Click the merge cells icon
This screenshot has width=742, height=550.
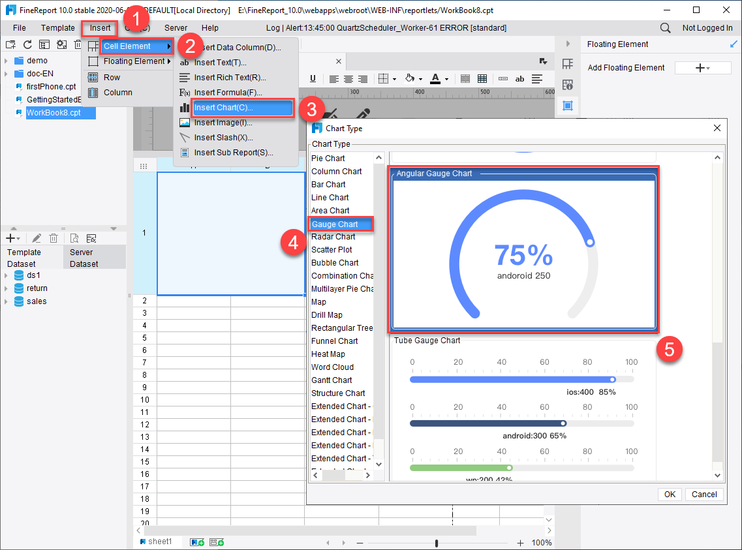click(465, 79)
